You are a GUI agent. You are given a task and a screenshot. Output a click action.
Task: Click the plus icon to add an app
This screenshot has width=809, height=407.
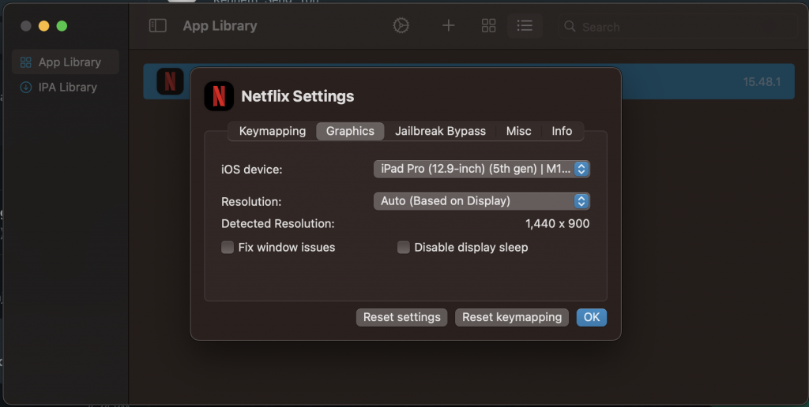[449, 26]
